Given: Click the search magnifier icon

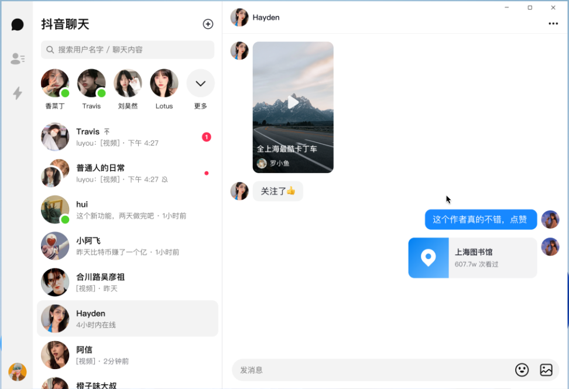Looking at the screenshot, I should (x=50, y=50).
